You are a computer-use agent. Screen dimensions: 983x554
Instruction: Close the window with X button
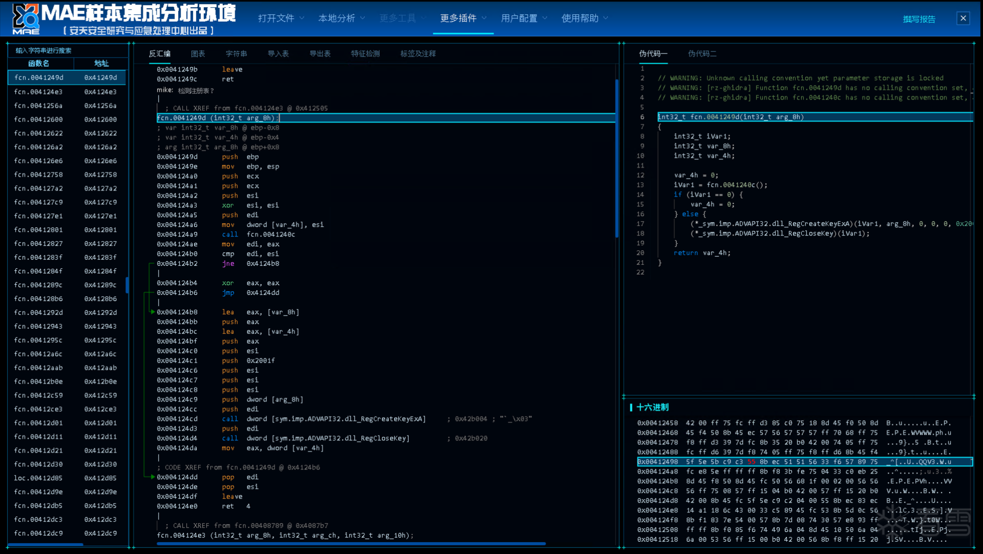tap(963, 18)
